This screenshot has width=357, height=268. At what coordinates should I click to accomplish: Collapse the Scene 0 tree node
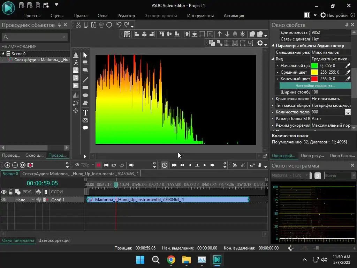pyautogui.click(x=3, y=54)
